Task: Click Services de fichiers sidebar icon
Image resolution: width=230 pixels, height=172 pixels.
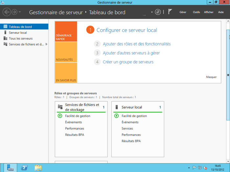Action: point(6,44)
